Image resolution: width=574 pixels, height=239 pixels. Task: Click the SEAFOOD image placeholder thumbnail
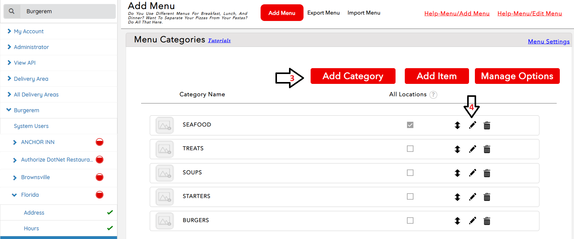tap(165, 125)
